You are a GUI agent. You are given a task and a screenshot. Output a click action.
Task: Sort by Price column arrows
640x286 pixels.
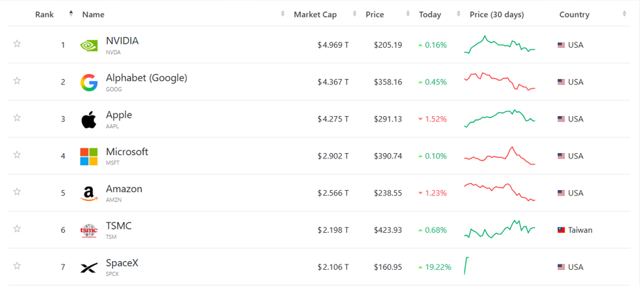[408, 14]
